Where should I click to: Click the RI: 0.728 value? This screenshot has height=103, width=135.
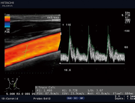(70, 90)
